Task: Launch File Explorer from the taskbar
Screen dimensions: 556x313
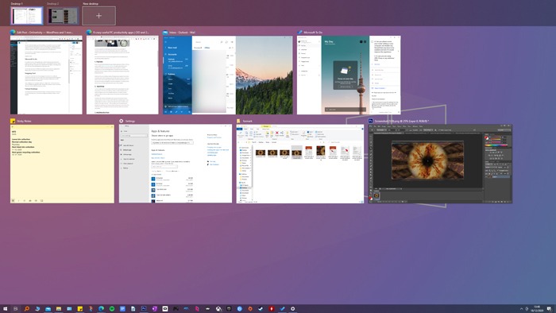Action: [x=59, y=309]
